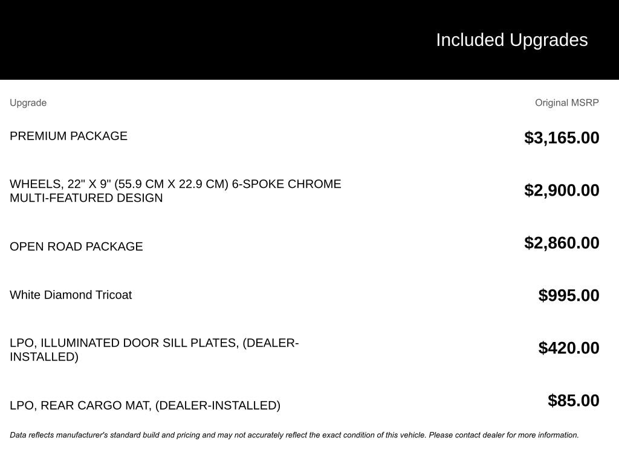Click the REAR CARGO MAT upgrade name
This screenshot has width=619, height=464.
pyautogui.click(x=145, y=405)
